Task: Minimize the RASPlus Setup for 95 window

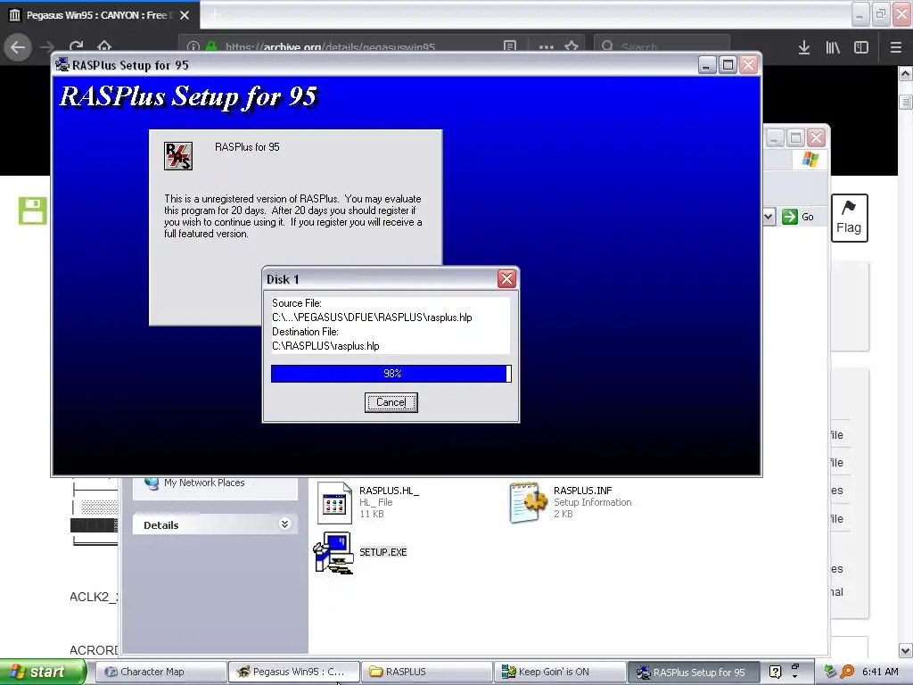Action: pyautogui.click(x=707, y=64)
